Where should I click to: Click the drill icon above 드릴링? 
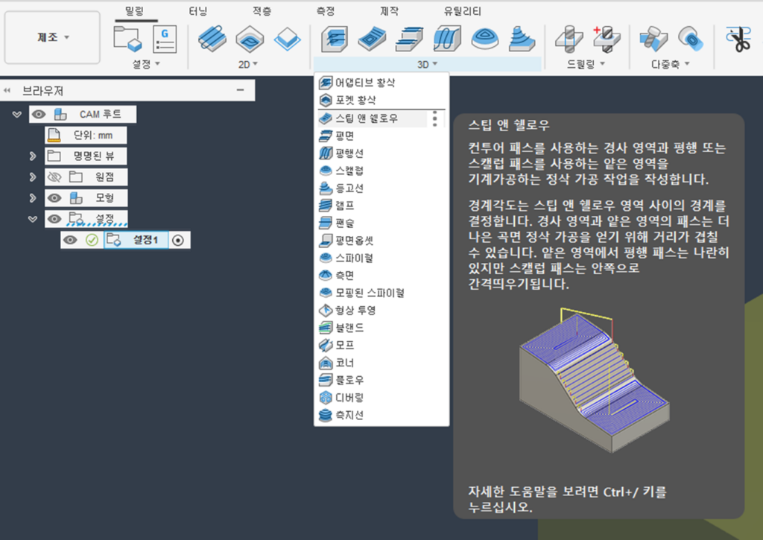click(570, 38)
